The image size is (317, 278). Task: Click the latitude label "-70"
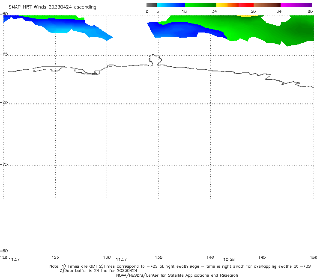pyautogui.click(x=4, y=103)
